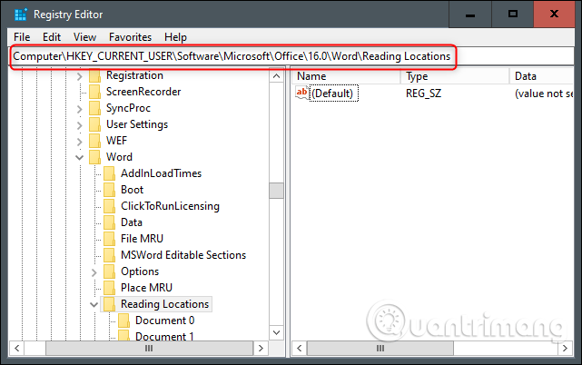Expand the Options key
Screen dimensions: 582x365
94,272
